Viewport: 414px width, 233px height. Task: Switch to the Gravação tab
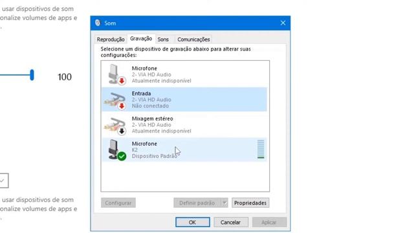pos(141,39)
